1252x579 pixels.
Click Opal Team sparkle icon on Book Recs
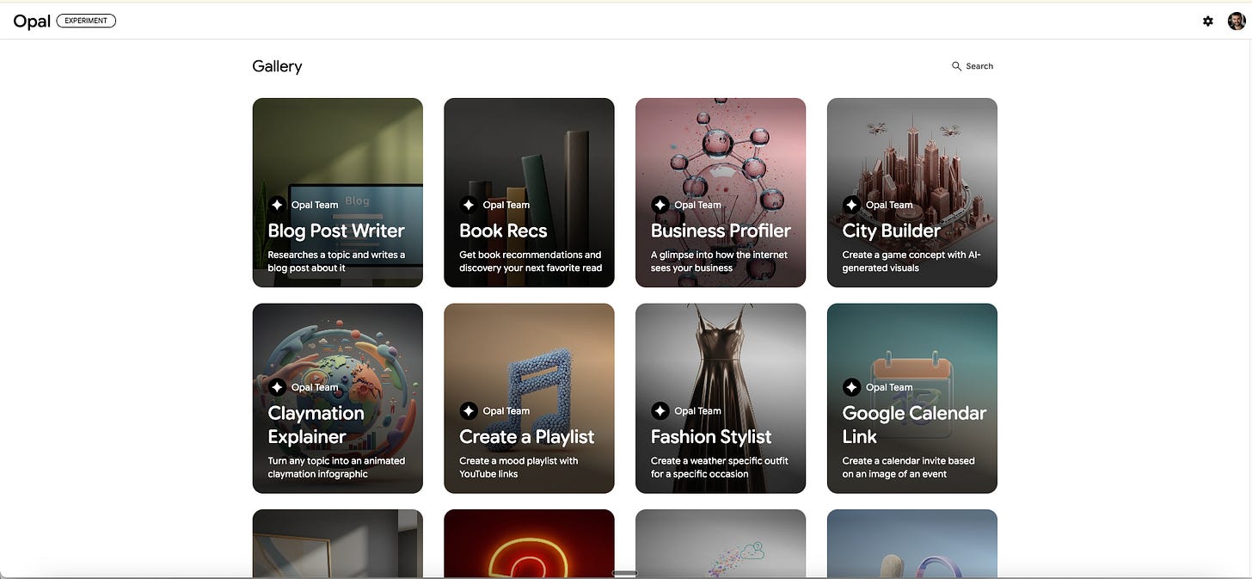point(469,205)
